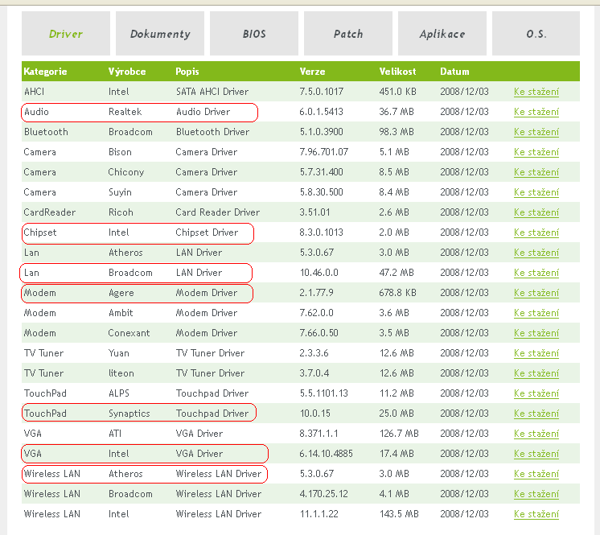600x535 pixels.
Task: Download the Suyin Camera Driver
Action: coord(536,192)
